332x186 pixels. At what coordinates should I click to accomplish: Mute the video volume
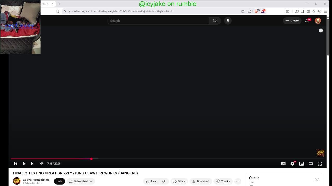click(x=41, y=164)
